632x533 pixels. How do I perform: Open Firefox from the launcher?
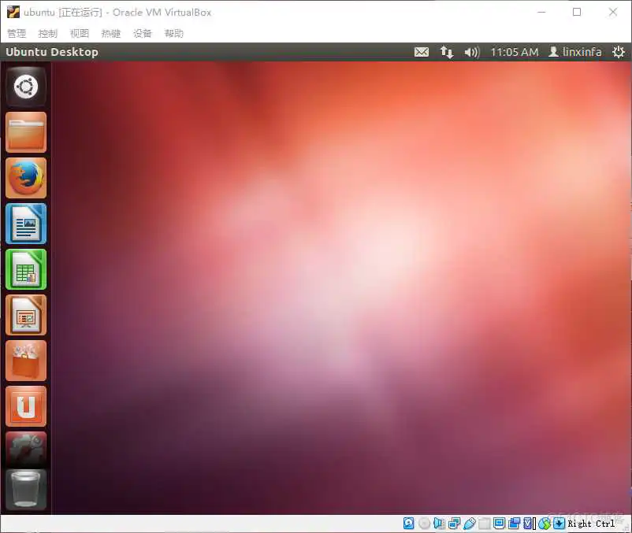point(26,178)
